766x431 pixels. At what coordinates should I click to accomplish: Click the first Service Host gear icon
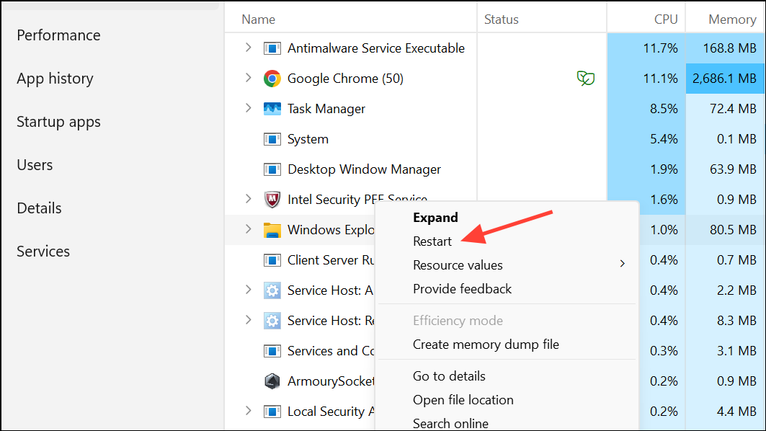click(272, 290)
